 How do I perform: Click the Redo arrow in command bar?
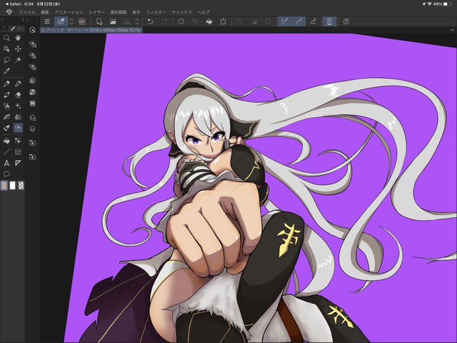(164, 22)
